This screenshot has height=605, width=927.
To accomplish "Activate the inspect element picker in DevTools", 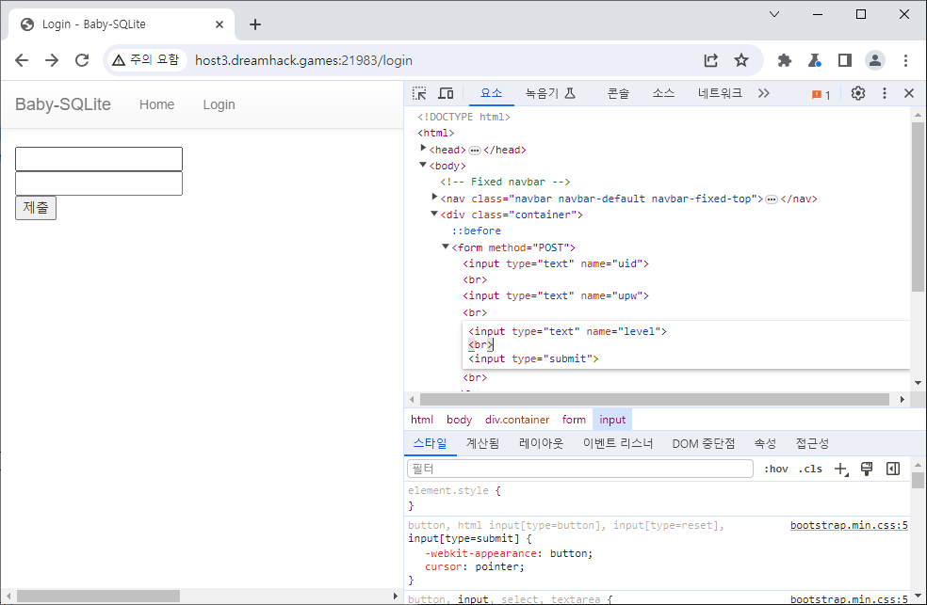I will point(420,93).
